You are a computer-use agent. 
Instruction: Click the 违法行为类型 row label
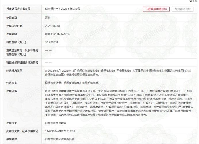click(x=14, y=71)
